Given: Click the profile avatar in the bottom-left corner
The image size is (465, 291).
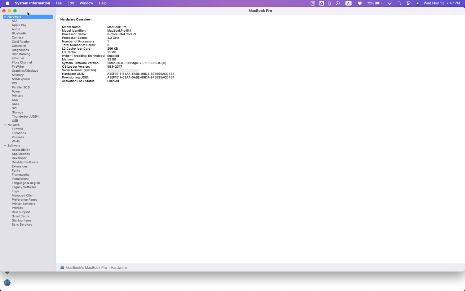Looking at the screenshot, I should tap(7, 283).
